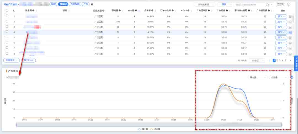Sort by 点击量 column arrows
This screenshot has height=134, width=298.
[x=139, y=11]
